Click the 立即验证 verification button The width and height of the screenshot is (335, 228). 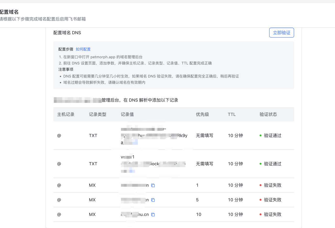tap(282, 32)
